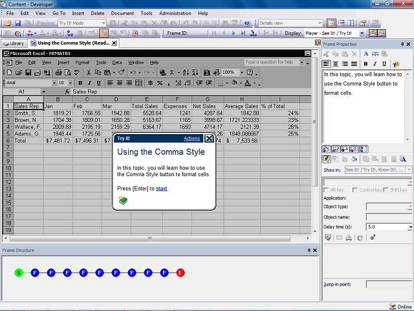Click the selection cursor icon under Delay time
This screenshot has height=311, width=414.
click(328, 238)
